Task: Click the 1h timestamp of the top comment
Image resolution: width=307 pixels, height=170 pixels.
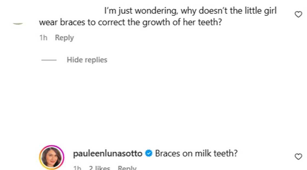Action: (x=43, y=38)
